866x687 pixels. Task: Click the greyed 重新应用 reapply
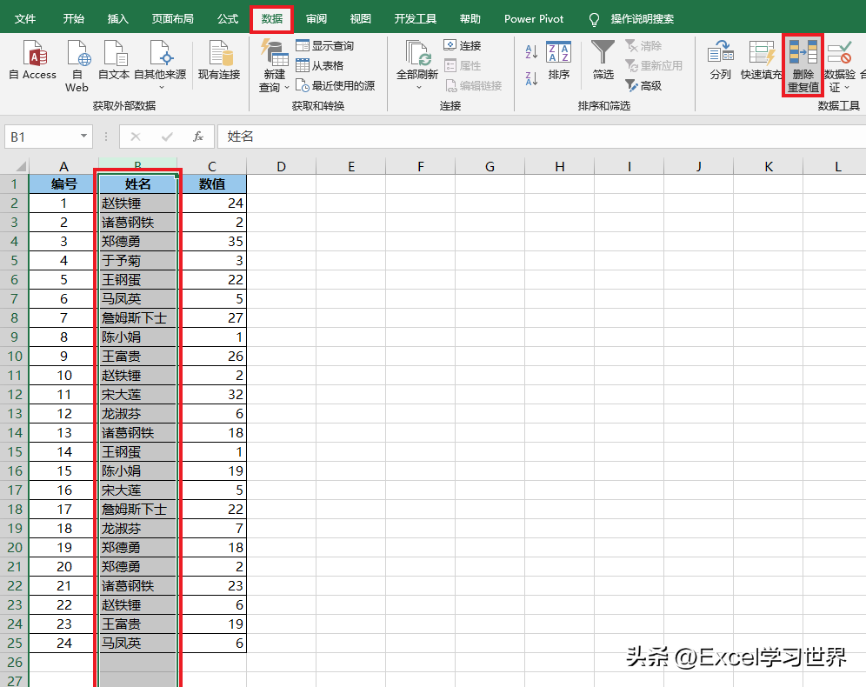654,65
